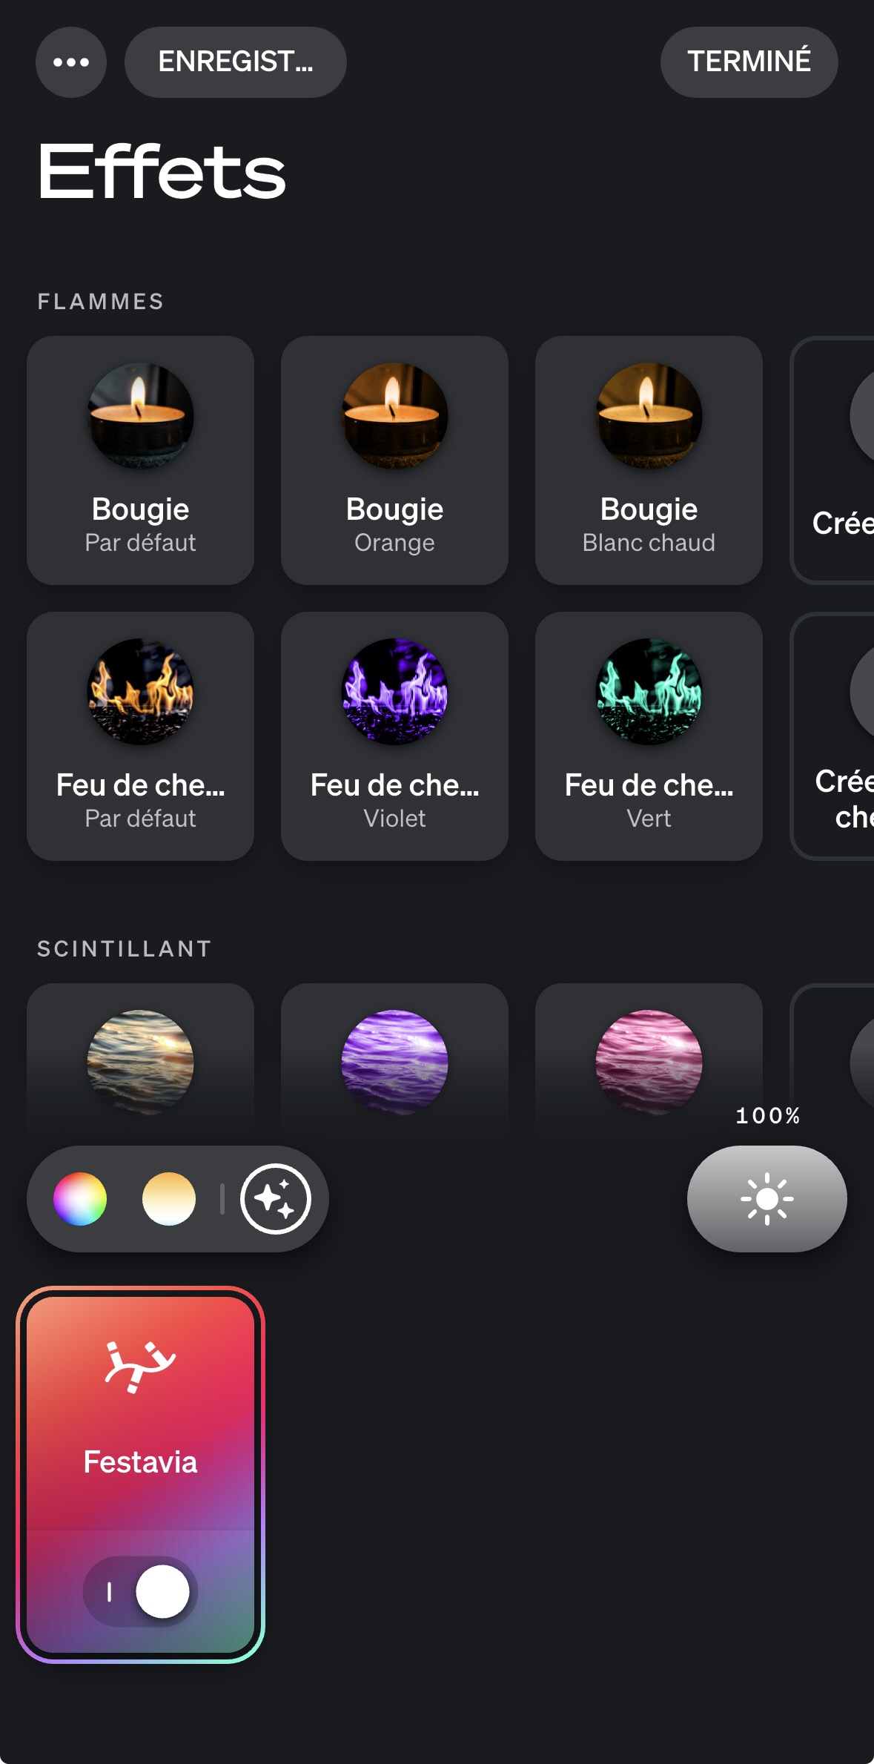This screenshot has width=874, height=1764.
Task: Select Feu de cheminée Vert effect
Action: click(x=649, y=736)
